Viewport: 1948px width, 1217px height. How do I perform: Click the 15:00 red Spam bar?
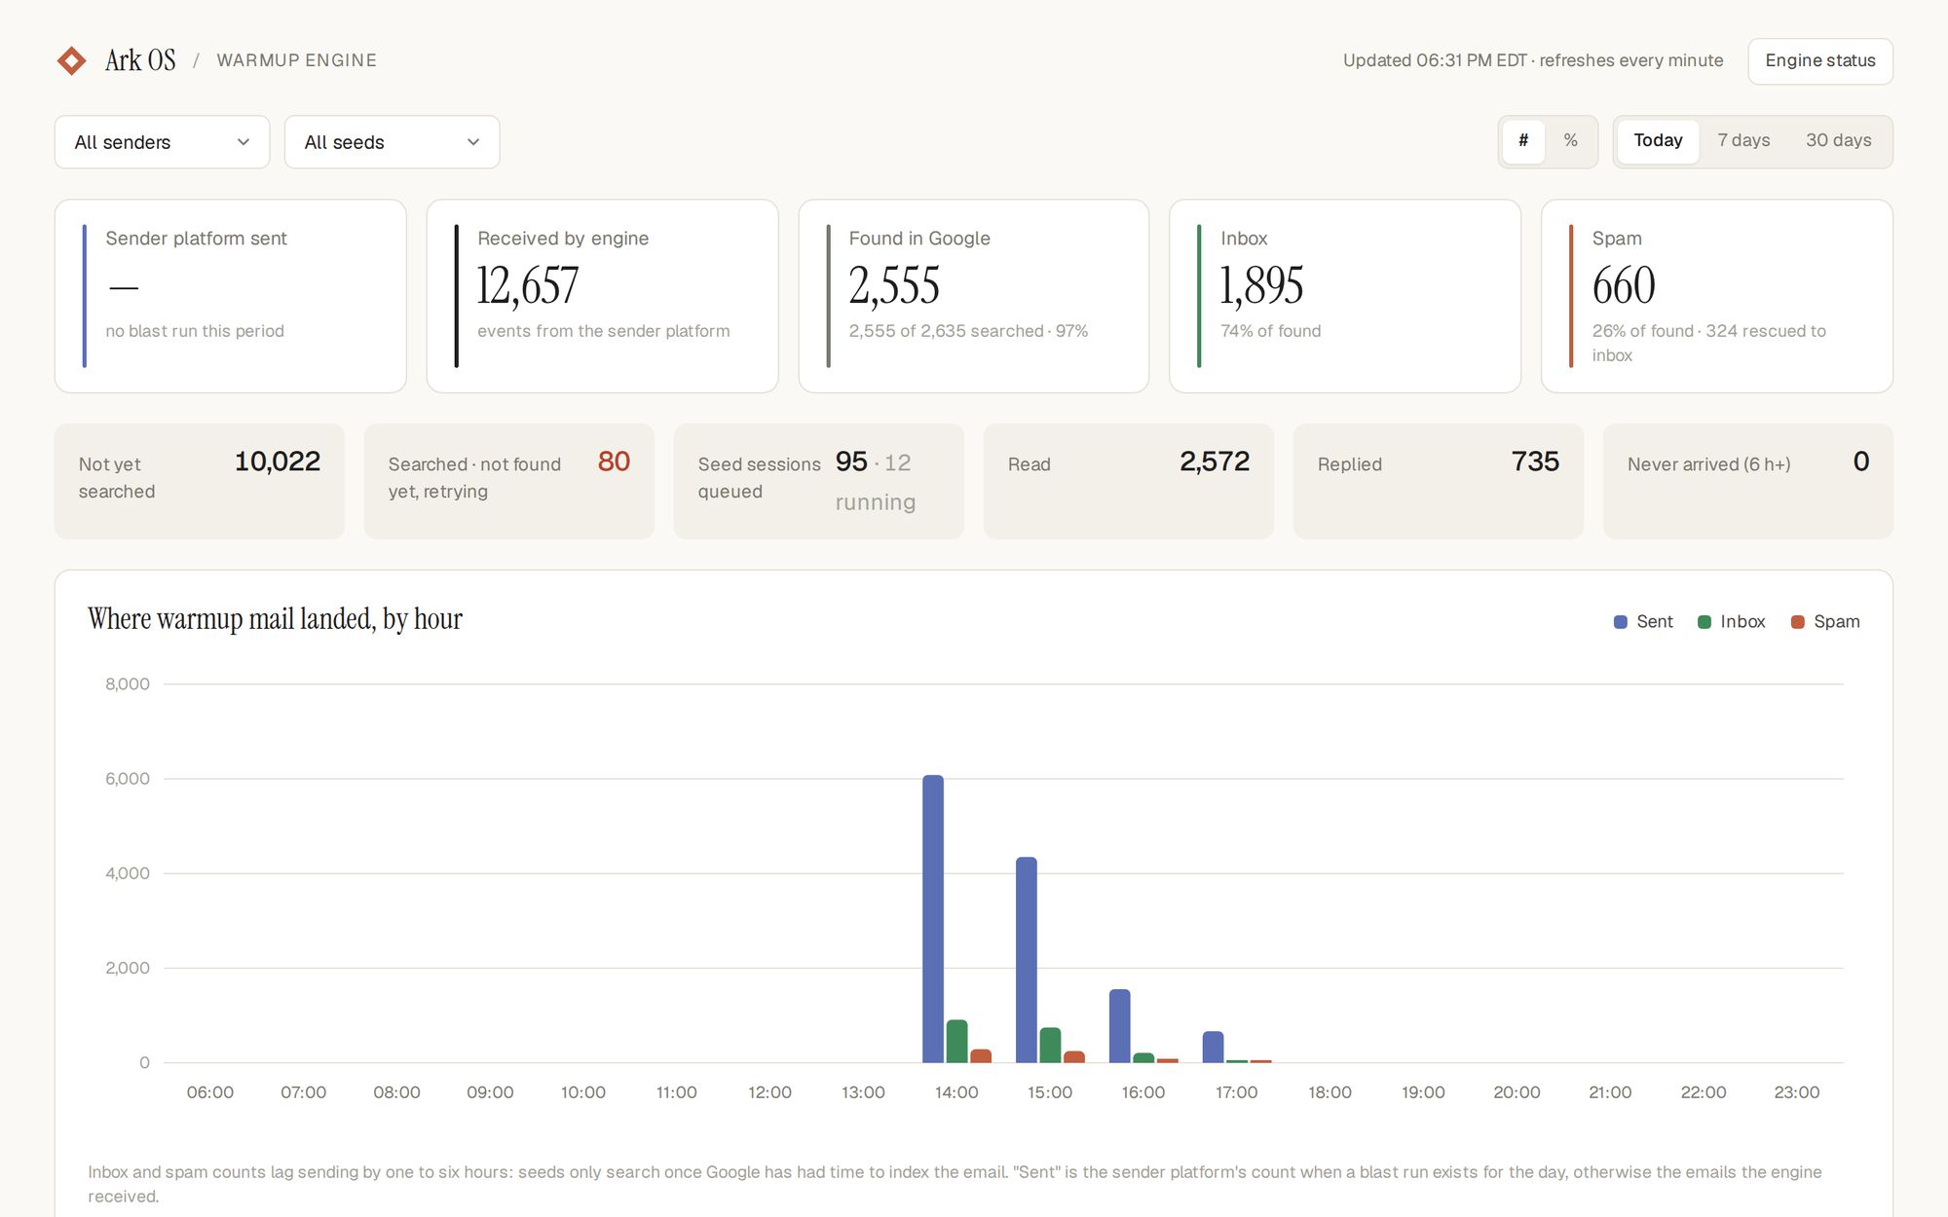[x=1074, y=1056]
